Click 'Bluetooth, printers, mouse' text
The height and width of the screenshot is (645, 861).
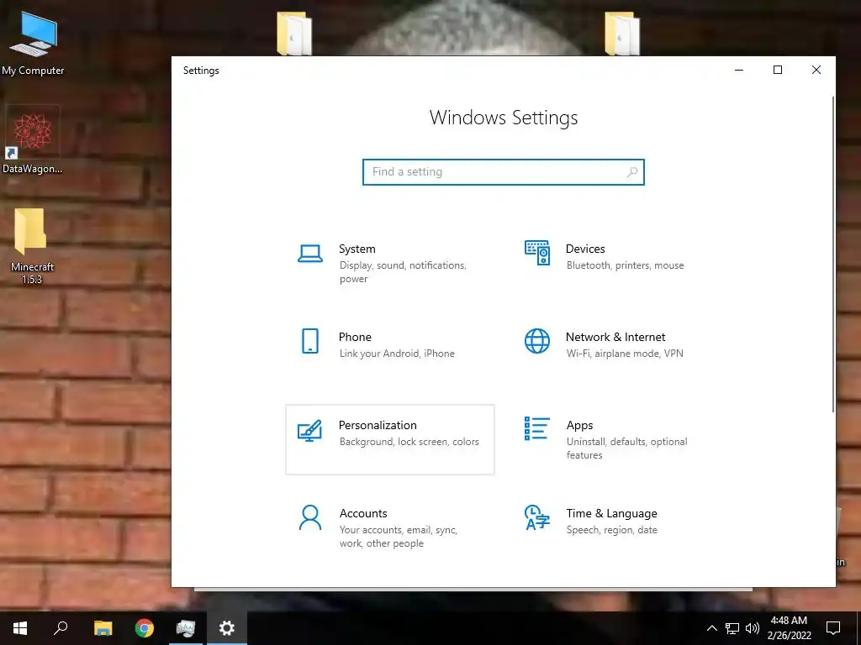point(626,265)
